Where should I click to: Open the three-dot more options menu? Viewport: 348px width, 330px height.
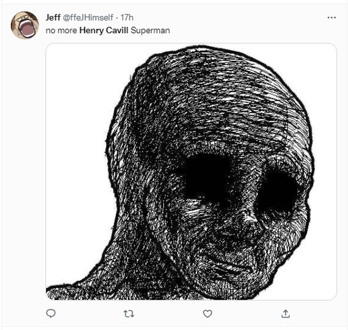coord(332,17)
